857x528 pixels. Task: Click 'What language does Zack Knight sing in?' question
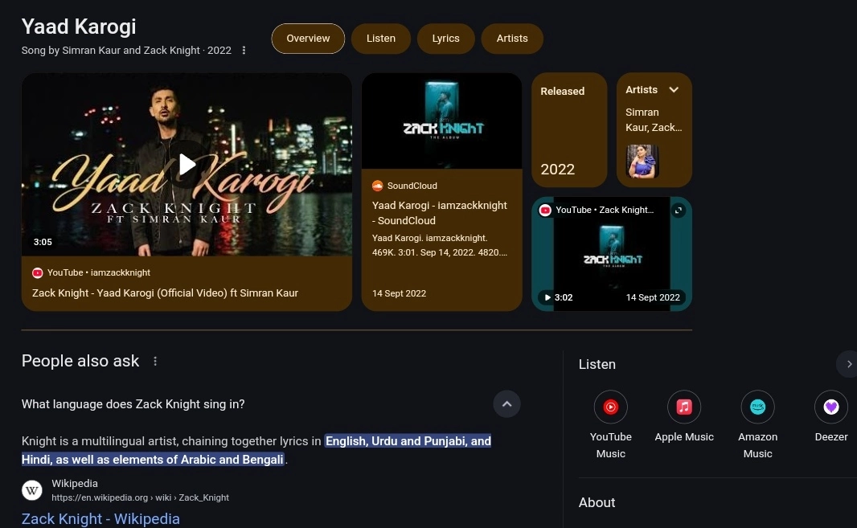(x=133, y=404)
